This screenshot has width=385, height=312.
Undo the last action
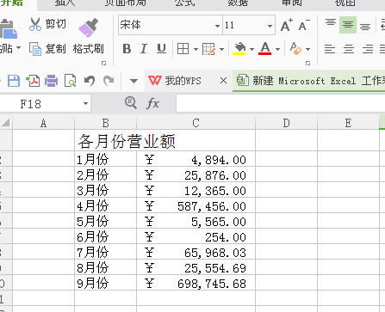coord(90,81)
